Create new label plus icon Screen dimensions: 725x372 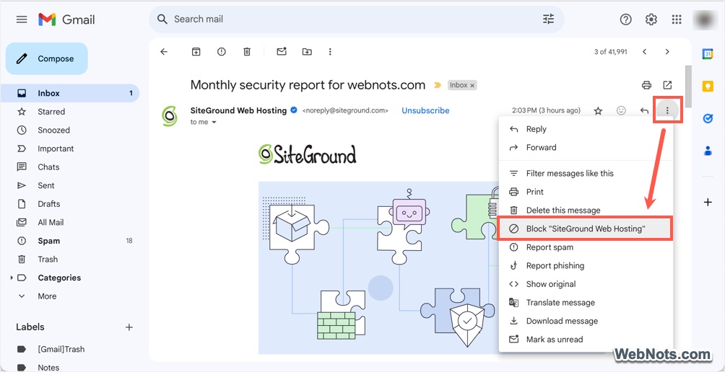point(129,327)
